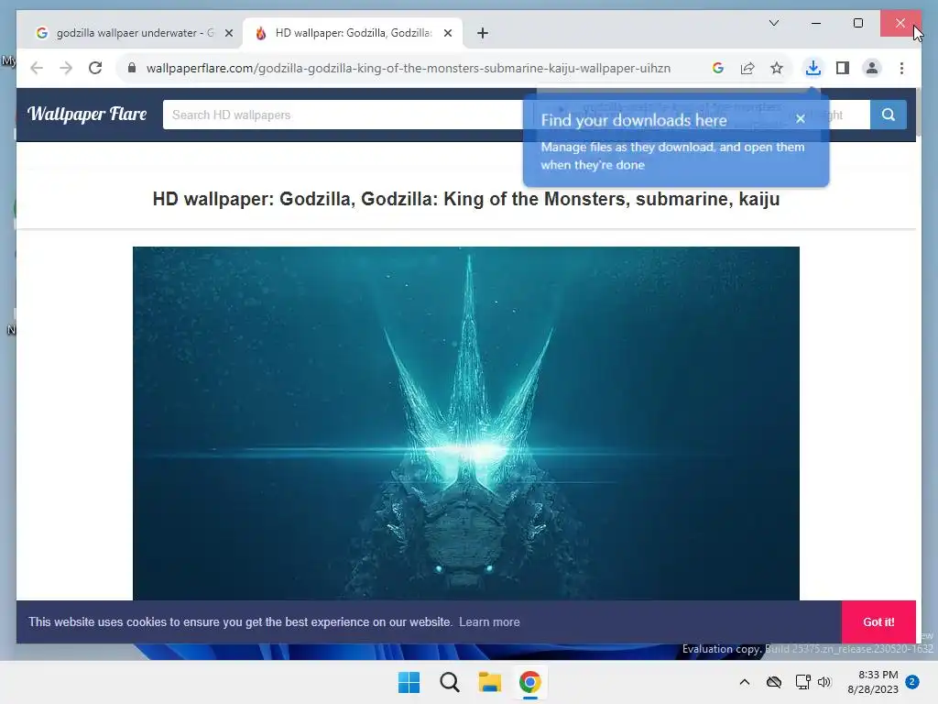Close the HD wallpaper Godzilla tab

pos(447,33)
